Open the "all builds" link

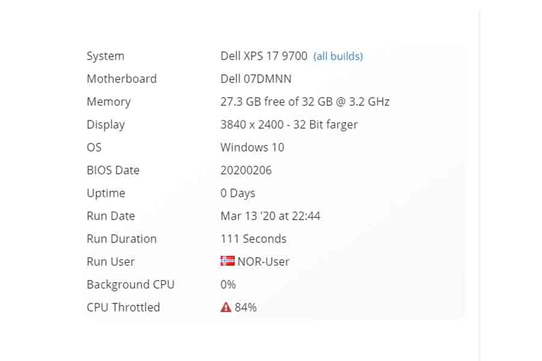click(338, 56)
